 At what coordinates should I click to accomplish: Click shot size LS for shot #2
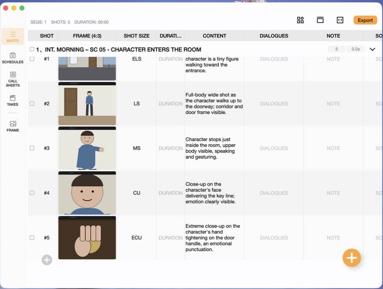coord(137,104)
